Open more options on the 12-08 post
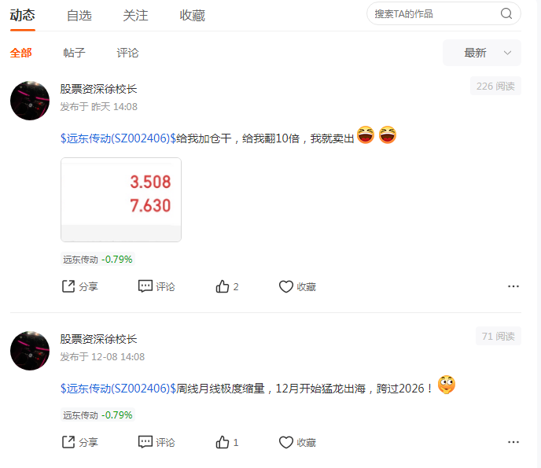Screen dimensions: 541x468 [x=513, y=442]
